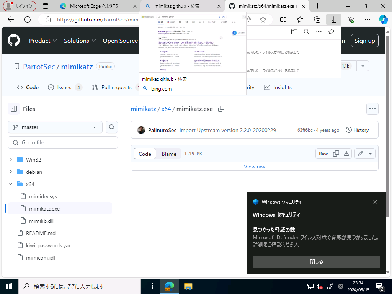Open the Pull requests tab
Image resolution: width=392 pixels, height=294 pixels.
tap(114, 87)
